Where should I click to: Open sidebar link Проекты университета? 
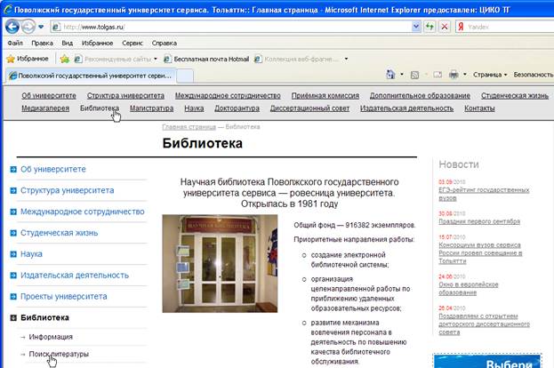point(64,296)
